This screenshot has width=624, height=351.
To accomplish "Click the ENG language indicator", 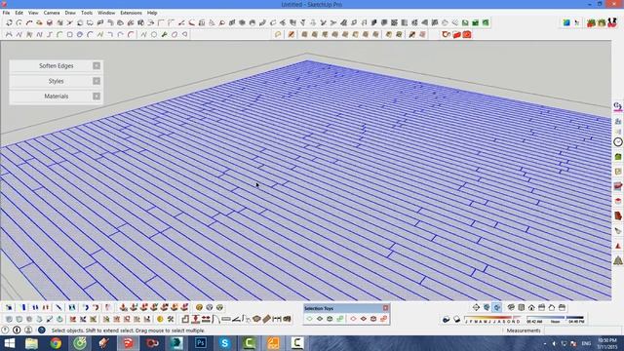I will 586,343.
